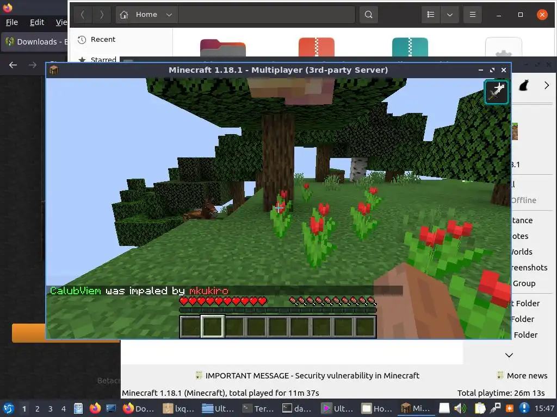The image size is (557, 417).
Task: Click the 15:47 taskbar clock
Action: coord(544,408)
